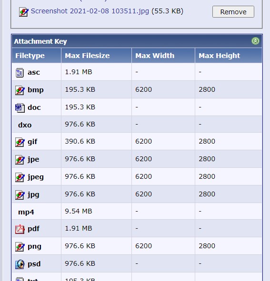Collapse the Attachment Key panel
The image size is (270, 281).
[x=255, y=41]
